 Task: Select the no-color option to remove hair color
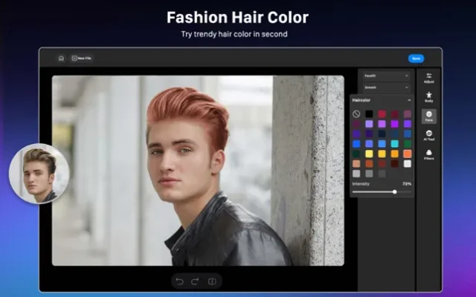click(x=357, y=114)
